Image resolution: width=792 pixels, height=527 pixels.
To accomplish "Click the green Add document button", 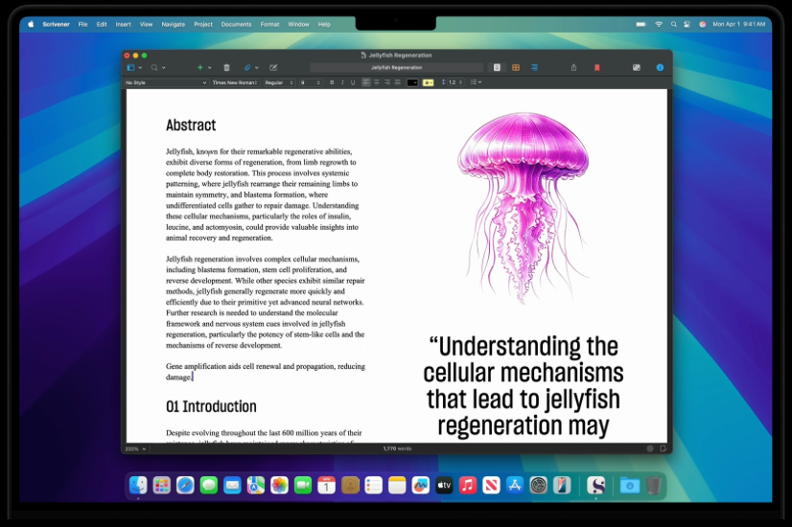I will [x=199, y=68].
